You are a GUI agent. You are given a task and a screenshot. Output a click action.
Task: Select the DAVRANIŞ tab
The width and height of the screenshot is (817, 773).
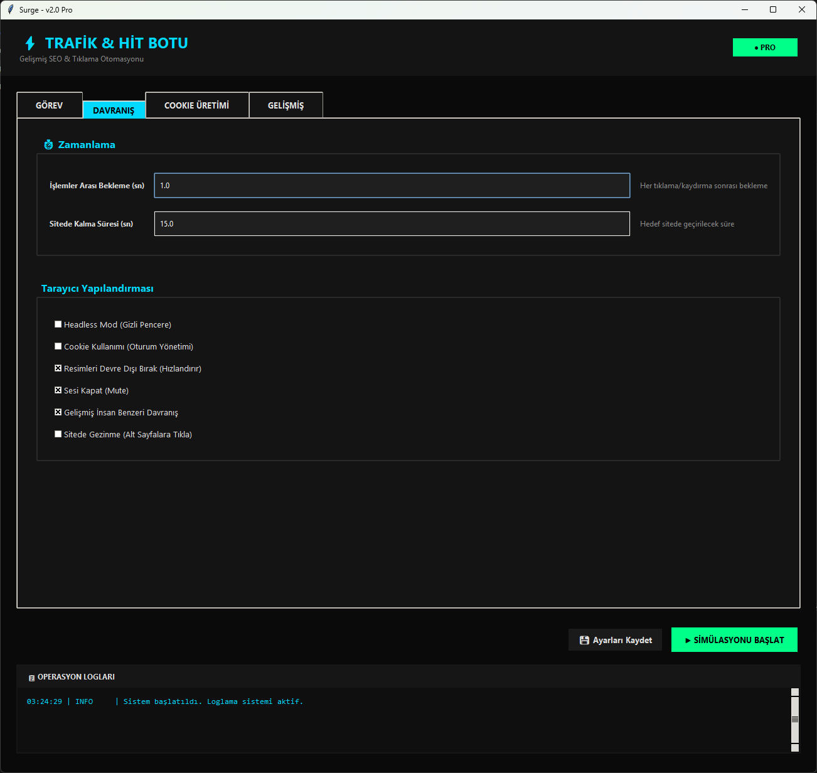click(114, 110)
